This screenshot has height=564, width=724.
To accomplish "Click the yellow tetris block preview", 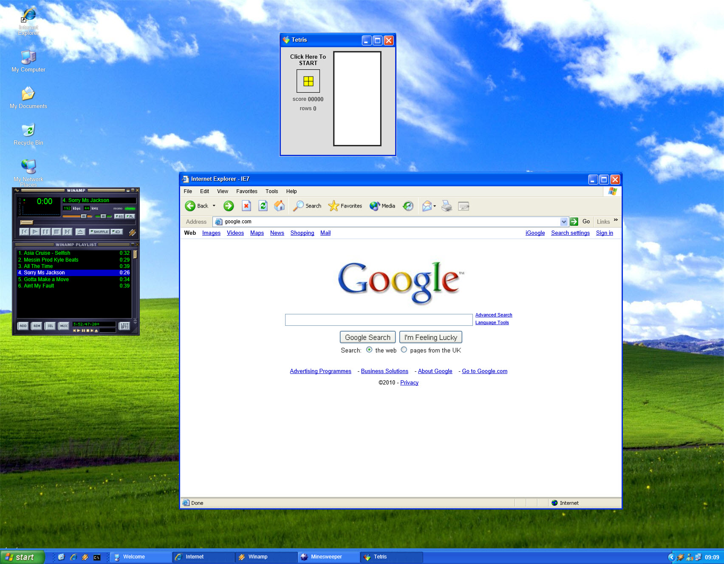I will (308, 81).
